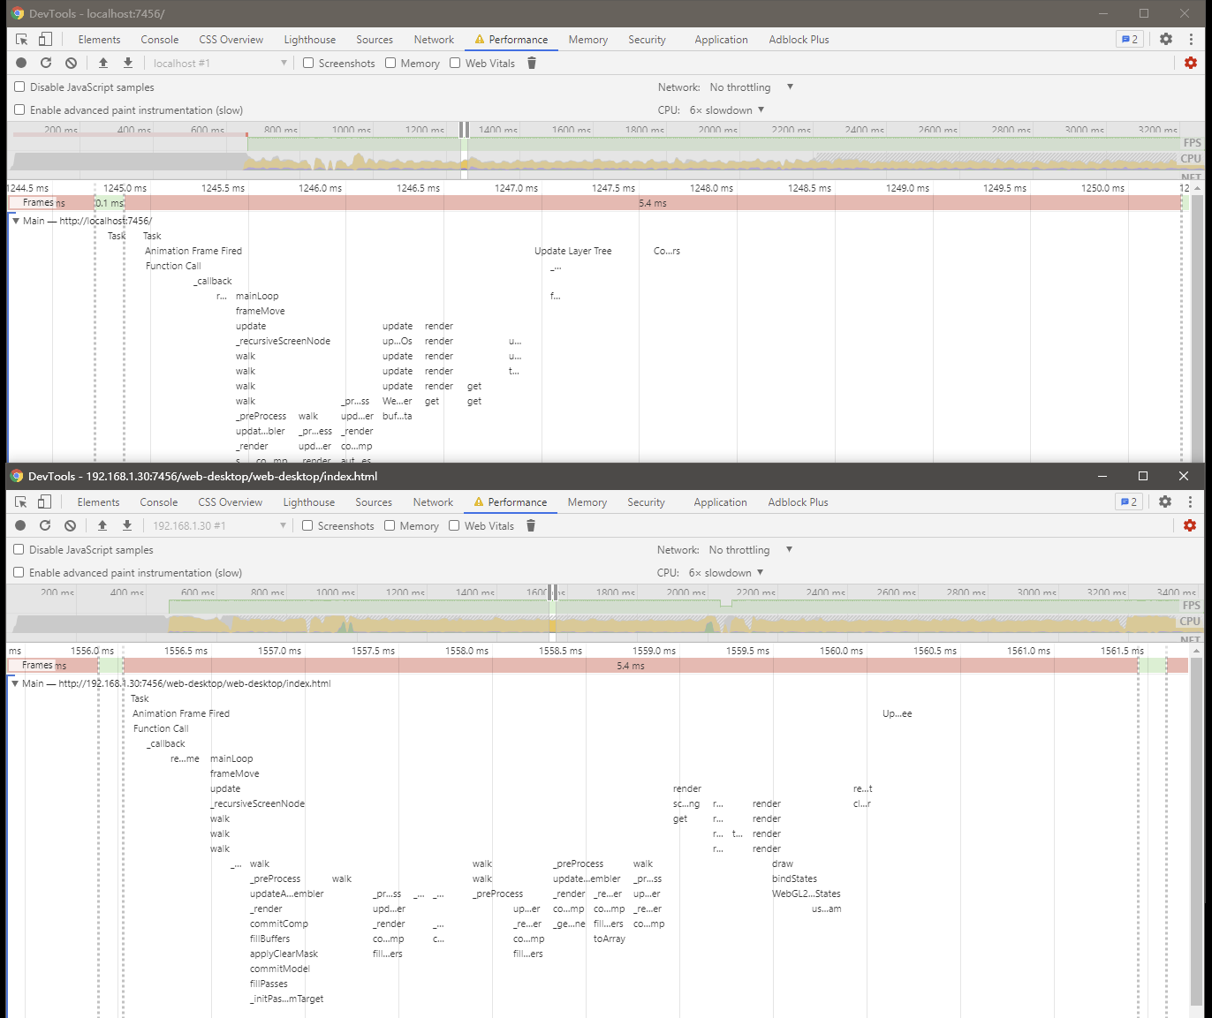Select 'frameMove' entry in localhost flame chart
The image size is (1212, 1018).
pyautogui.click(x=260, y=311)
